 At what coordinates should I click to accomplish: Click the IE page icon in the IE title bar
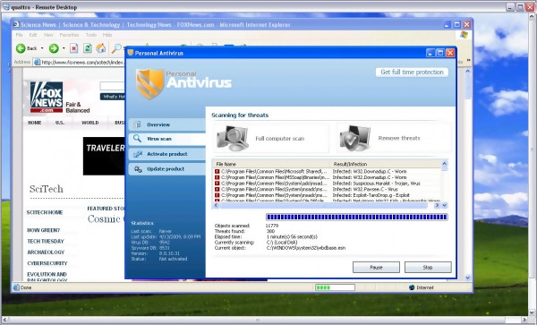click(16, 25)
